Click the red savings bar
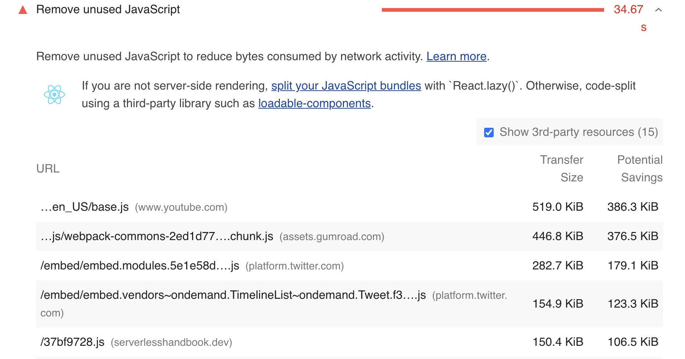Image resolution: width=685 pixels, height=359 pixels. click(493, 10)
